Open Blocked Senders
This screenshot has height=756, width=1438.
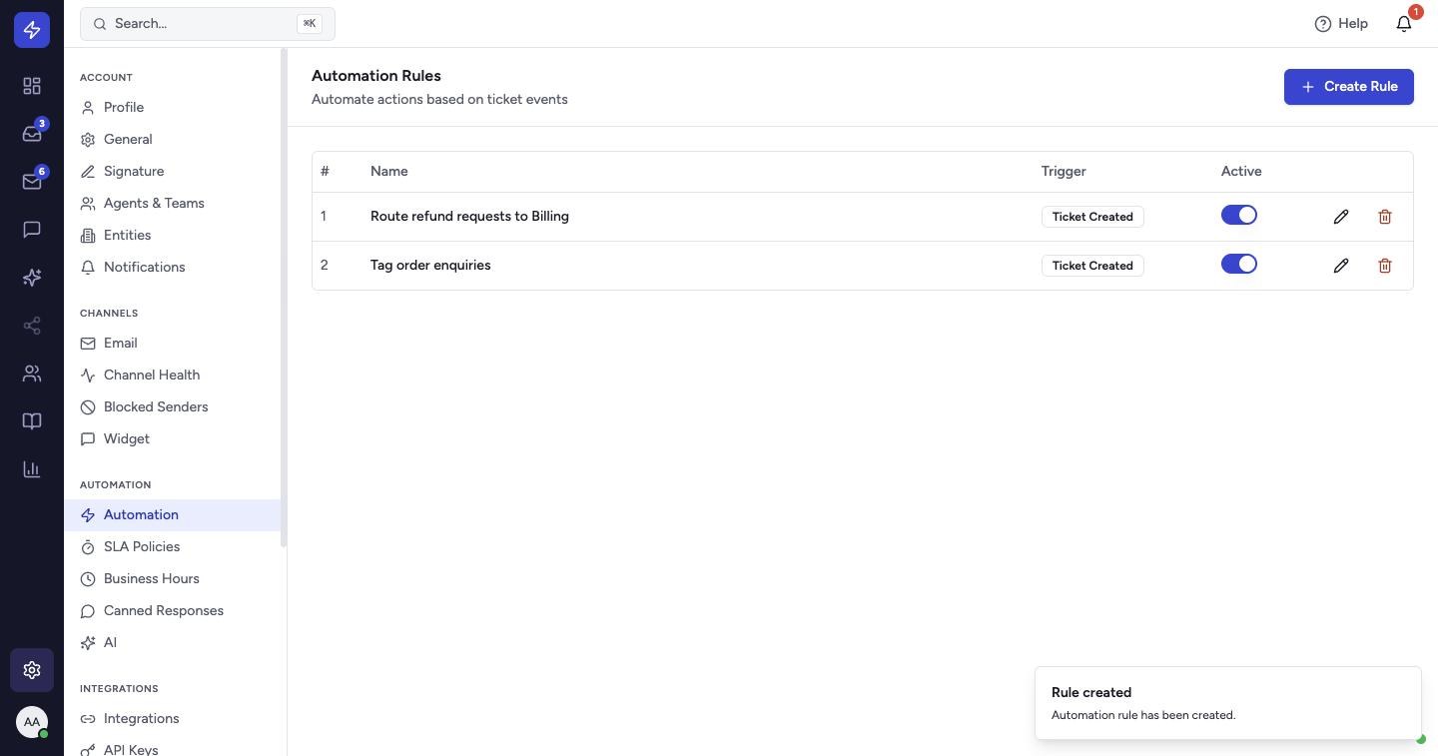tap(173, 407)
